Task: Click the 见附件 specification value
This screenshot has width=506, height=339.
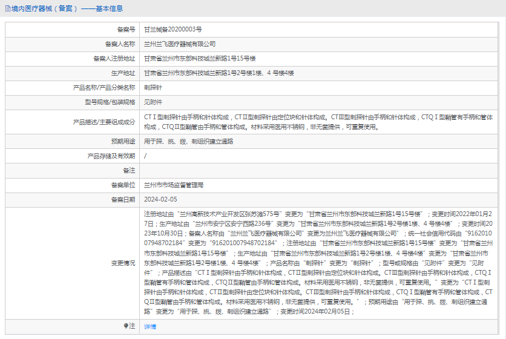Action: point(153,102)
